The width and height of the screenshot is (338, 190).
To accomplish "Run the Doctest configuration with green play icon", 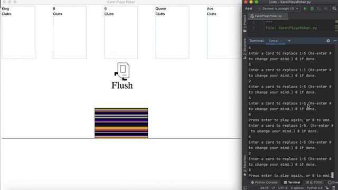I will tap(305, 8).
